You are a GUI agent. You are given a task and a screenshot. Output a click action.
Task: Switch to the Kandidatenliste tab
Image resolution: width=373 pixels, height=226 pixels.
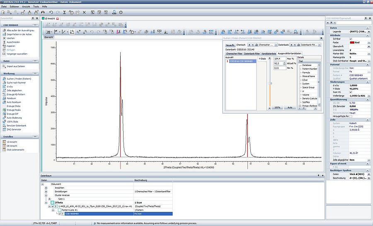[269, 53]
